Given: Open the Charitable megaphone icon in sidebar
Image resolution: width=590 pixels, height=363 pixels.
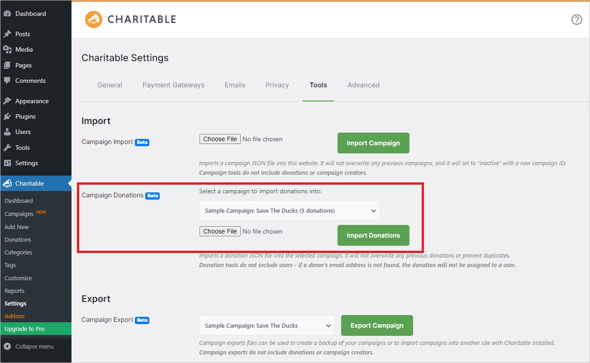Looking at the screenshot, I should coord(8,183).
